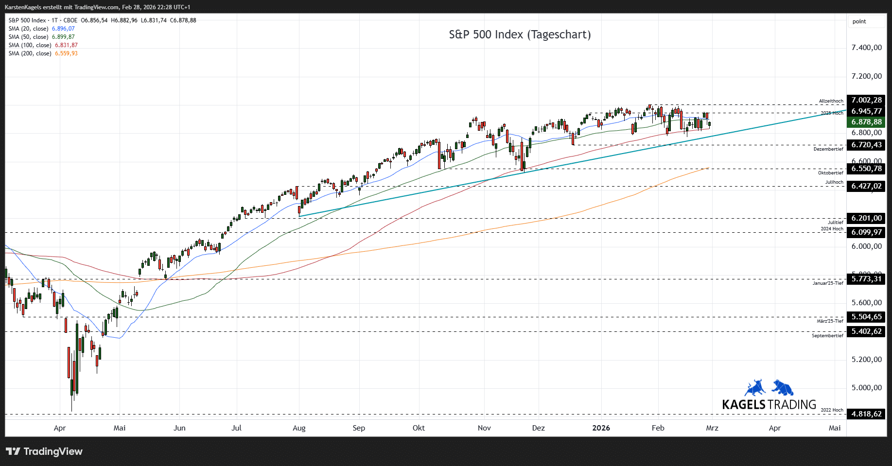Select the Allzeithoch price tag 7.002,28
This screenshot has width=892, height=466.
tap(866, 100)
